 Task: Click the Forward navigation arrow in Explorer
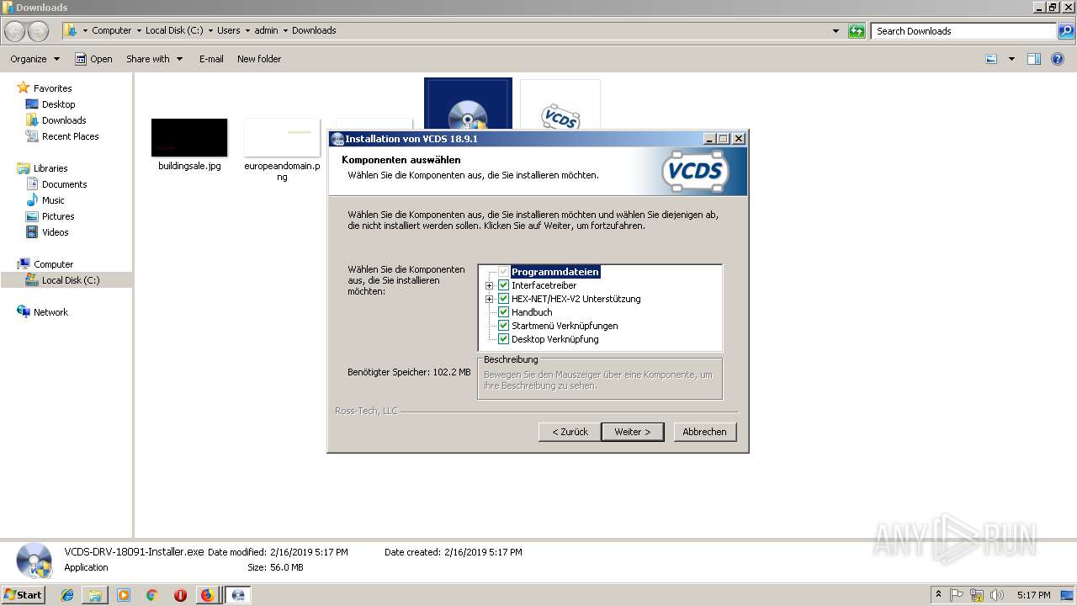(39, 31)
